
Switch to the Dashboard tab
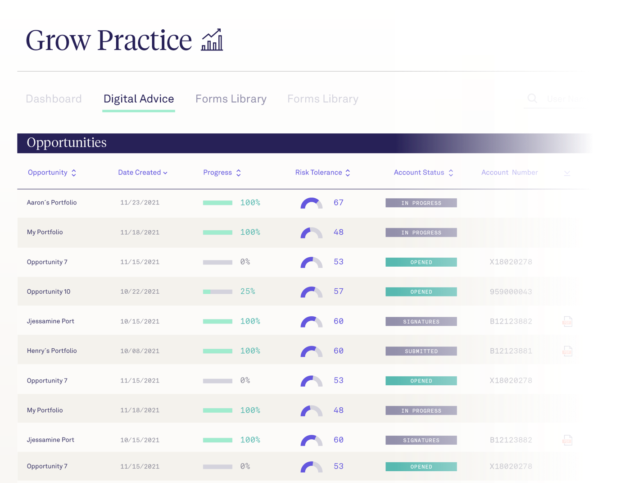[x=54, y=99]
